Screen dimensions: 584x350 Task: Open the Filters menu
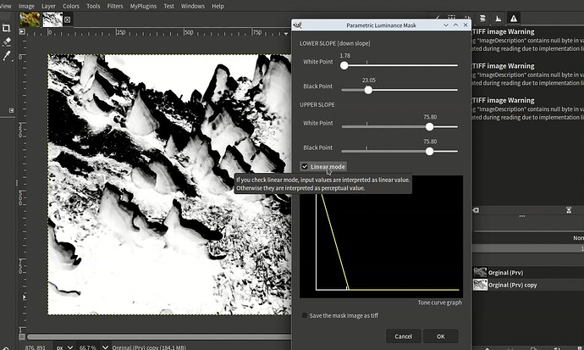(115, 6)
